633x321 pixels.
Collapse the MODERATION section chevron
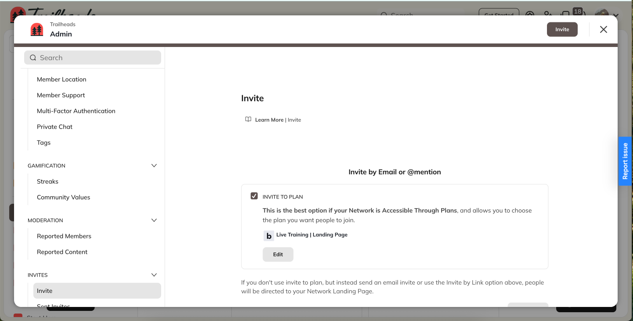coord(154,220)
